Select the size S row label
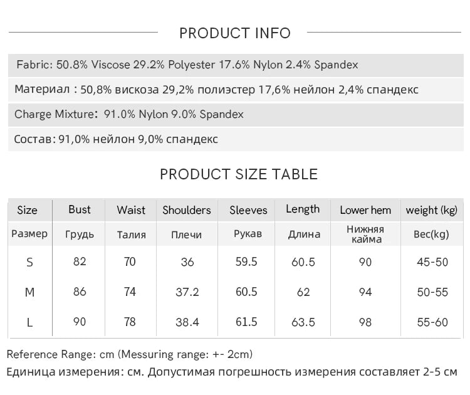470x395 pixels. pyautogui.click(x=29, y=262)
